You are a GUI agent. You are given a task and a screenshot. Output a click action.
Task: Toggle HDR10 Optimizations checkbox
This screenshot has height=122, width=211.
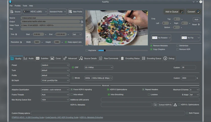pyautogui.click(x=108, y=89)
